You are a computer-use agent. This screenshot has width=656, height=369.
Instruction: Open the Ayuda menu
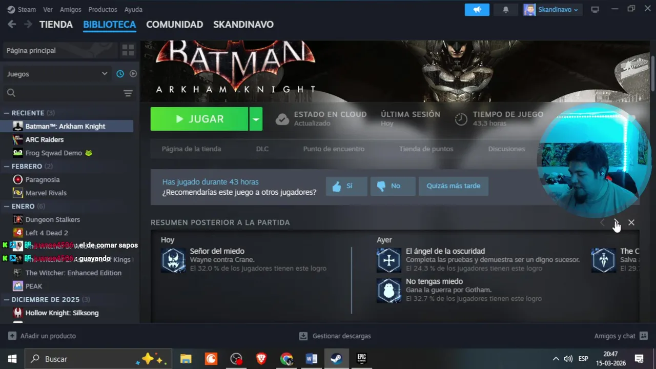tap(133, 9)
